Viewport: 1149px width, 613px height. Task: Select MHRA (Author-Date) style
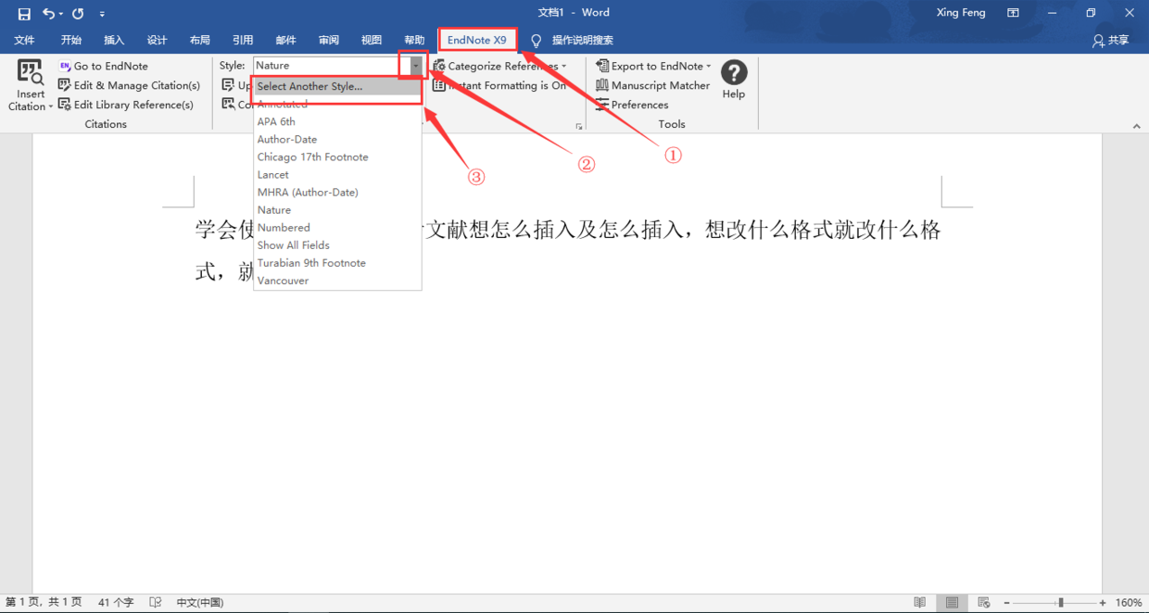click(x=337, y=192)
